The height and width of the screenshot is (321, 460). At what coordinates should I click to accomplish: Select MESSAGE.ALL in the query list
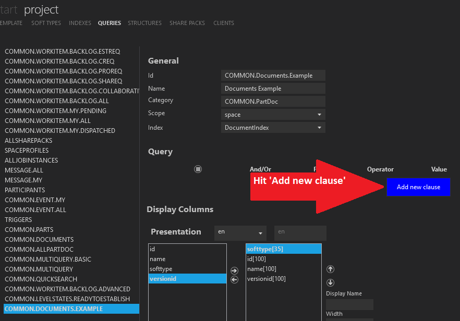(24, 170)
